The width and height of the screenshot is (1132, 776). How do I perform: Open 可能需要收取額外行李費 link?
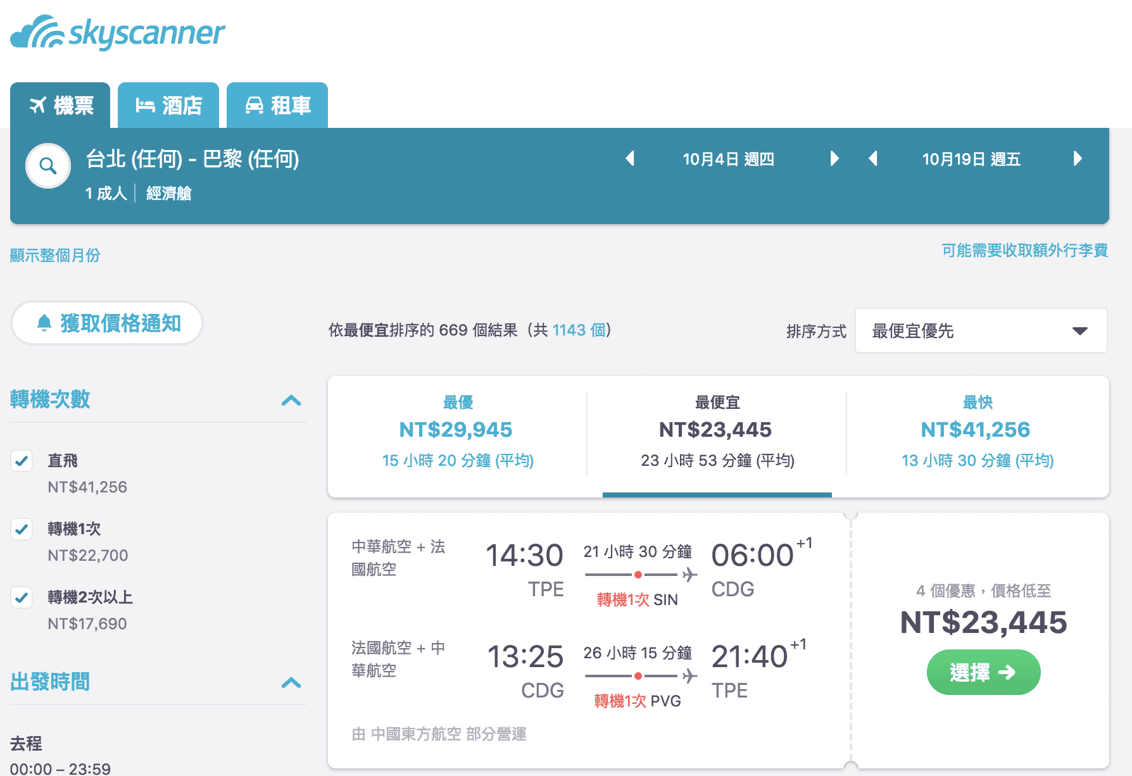point(1024,250)
